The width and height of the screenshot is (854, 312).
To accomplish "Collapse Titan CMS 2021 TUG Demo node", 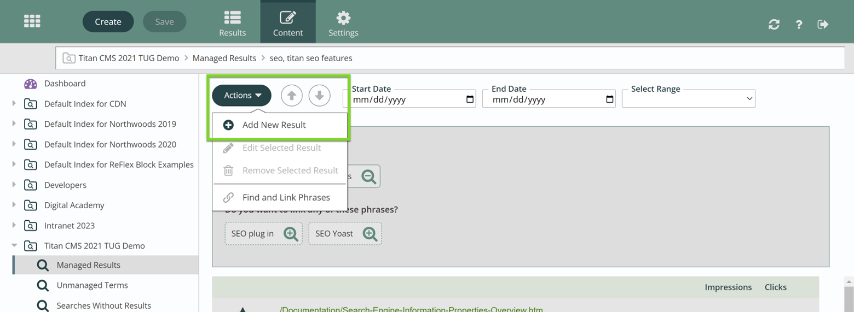I will pos(14,245).
